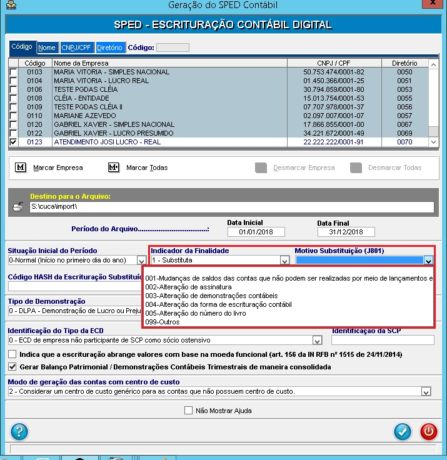This screenshot has height=460, width=447.
Task: Collapse the Motivo Substituição dropdown arrow
Action: pyautogui.click(x=428, y=260)
